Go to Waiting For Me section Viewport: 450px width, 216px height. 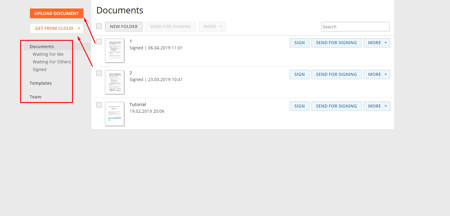[x=48, y=54]
